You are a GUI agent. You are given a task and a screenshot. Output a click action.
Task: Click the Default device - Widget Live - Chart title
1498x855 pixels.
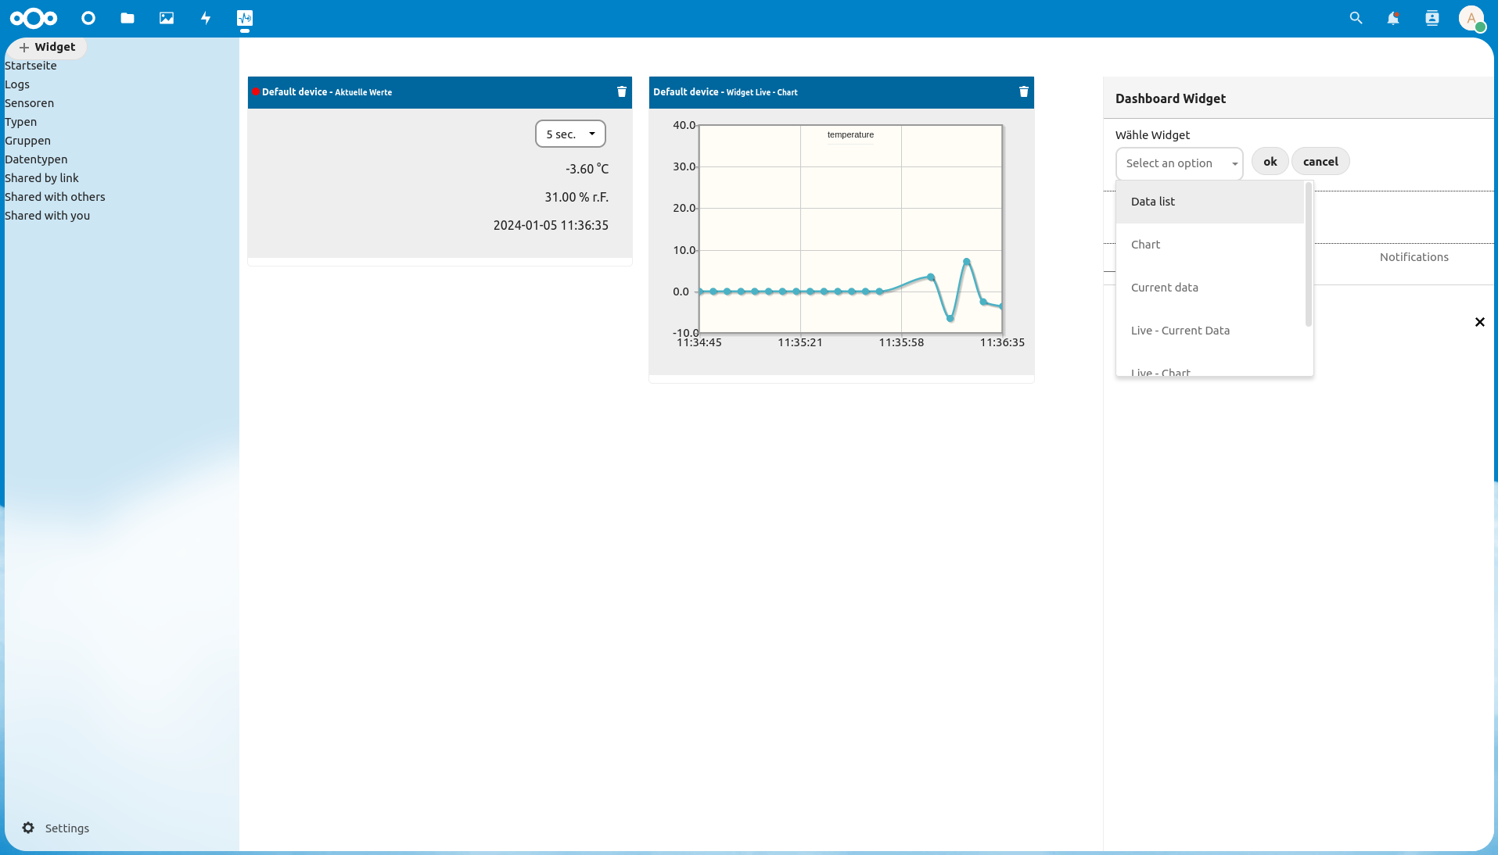tap(725, 91)
